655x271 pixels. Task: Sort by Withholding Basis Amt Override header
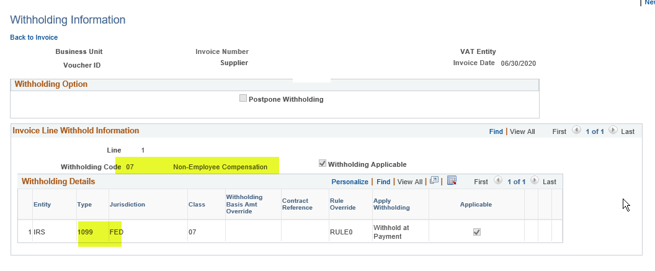coord(244,204)
